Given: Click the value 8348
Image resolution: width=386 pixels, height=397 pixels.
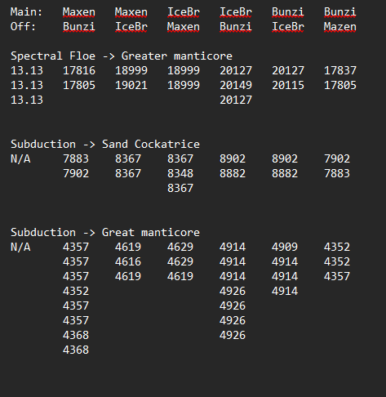Looking at the screenshot, I should point(180,174).
